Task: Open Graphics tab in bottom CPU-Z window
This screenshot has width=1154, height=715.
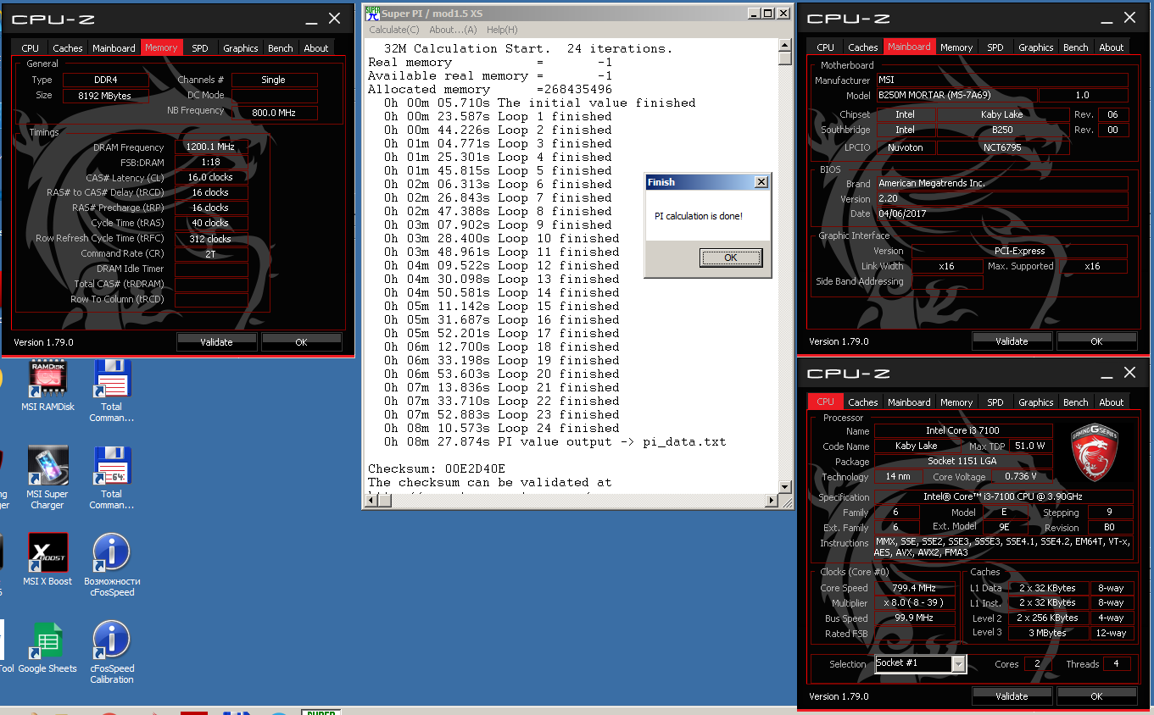Action: click(x=1036, y=402)
